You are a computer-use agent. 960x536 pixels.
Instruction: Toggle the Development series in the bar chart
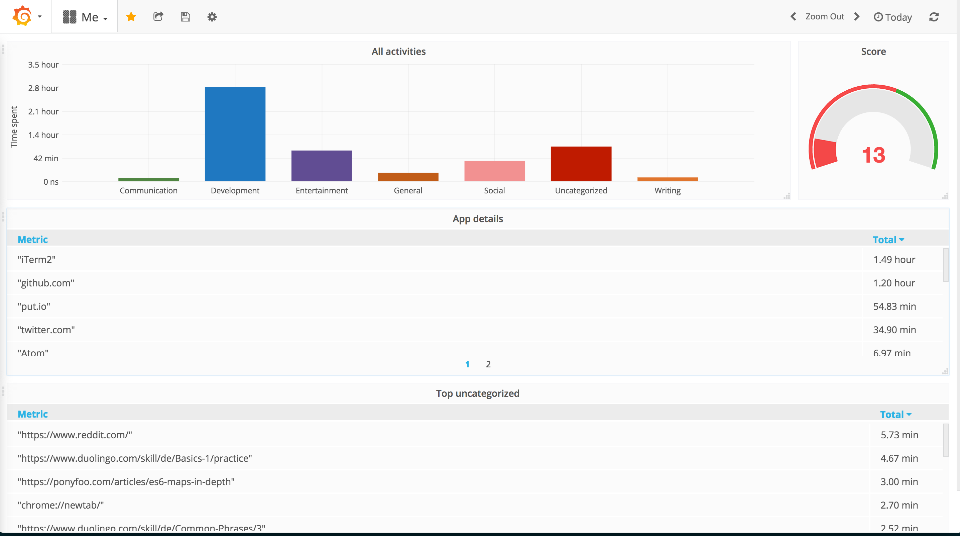pos(235,191)
